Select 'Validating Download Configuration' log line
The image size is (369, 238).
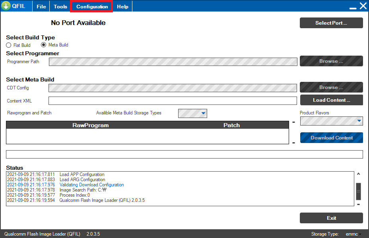66,185
